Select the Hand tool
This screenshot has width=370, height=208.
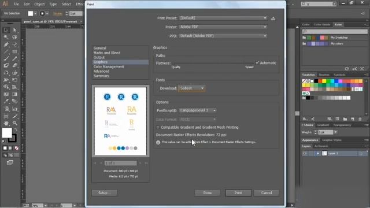6,123
